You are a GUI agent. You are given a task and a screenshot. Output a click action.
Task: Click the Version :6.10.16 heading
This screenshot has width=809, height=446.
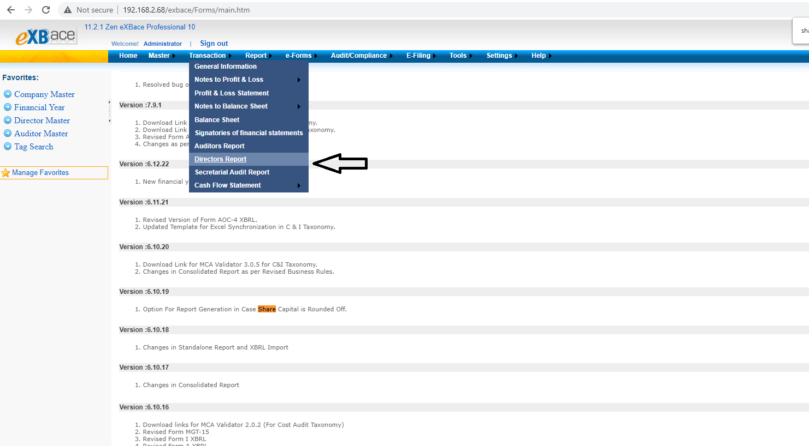coord(144,407)
